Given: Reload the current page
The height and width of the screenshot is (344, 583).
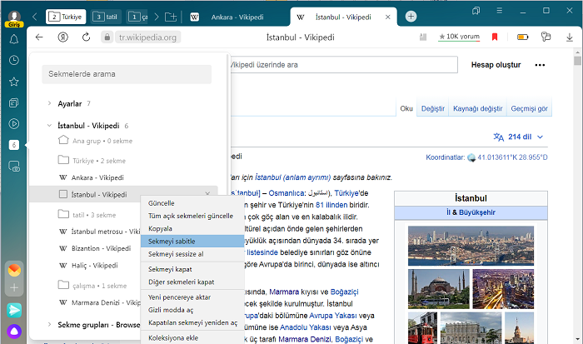Looking at the screenshot, I should [87, 37].
